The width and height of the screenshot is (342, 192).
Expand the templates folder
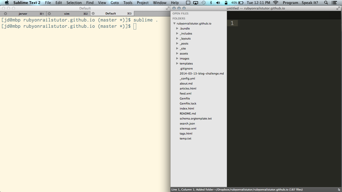177,63
